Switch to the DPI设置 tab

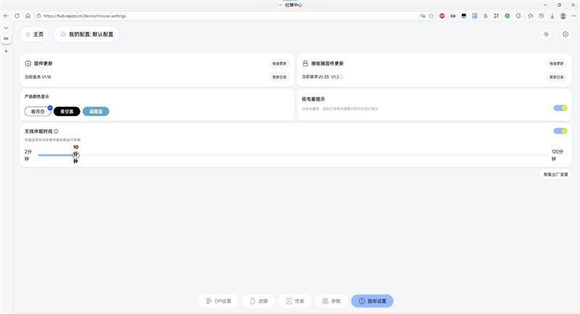(x=219, y=301)
